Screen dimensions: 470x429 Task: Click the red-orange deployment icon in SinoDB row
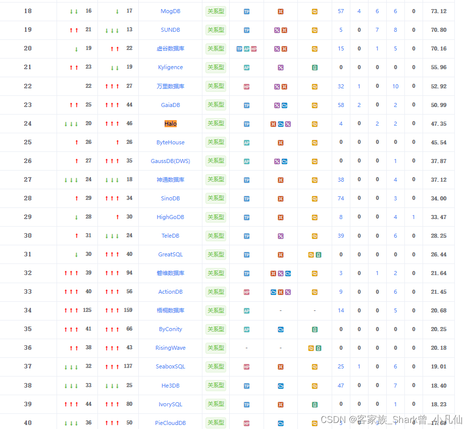(x=281, y=199)
